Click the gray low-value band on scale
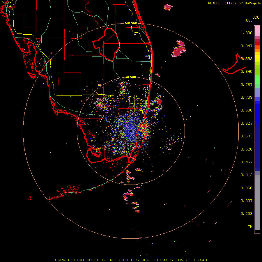Image resolution: width=262 pixels, height=262 pixels. [x=257, y=202]
